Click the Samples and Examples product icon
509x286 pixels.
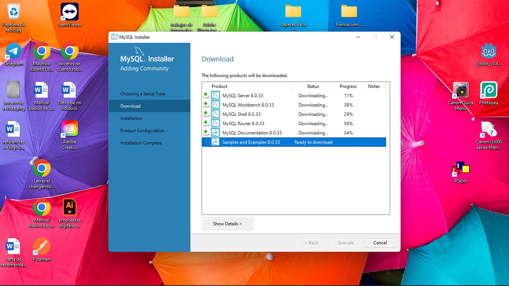pos(215,142)
